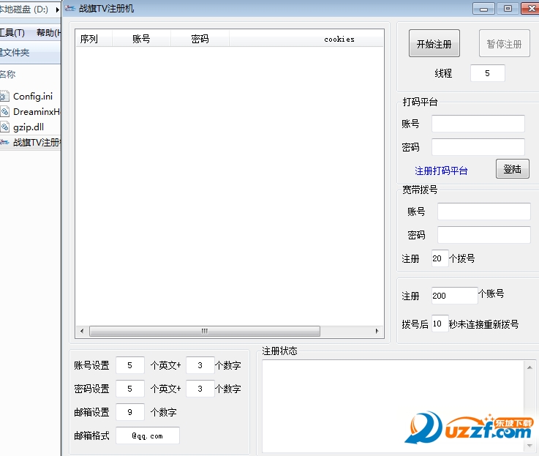Click the list's right scroll arrow
The width and height of the screenshot is (539, 456).
coord(377,331)
